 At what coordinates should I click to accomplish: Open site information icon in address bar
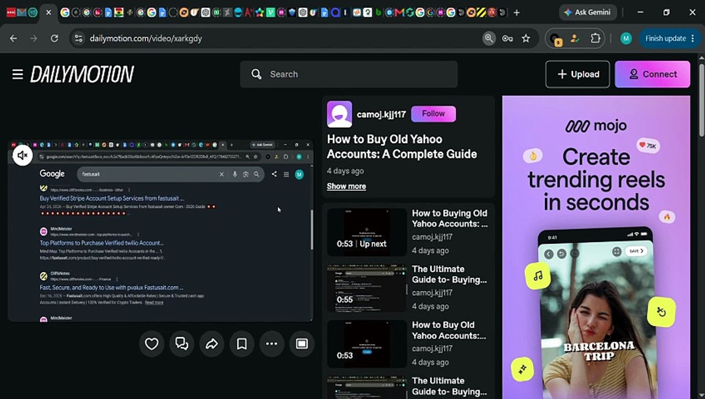coord(79,38)
